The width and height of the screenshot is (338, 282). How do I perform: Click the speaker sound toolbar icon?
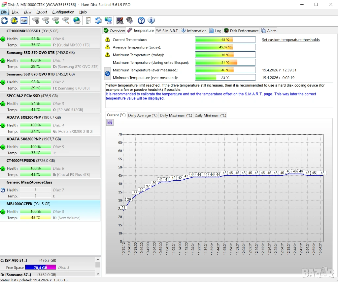point(130,20)
